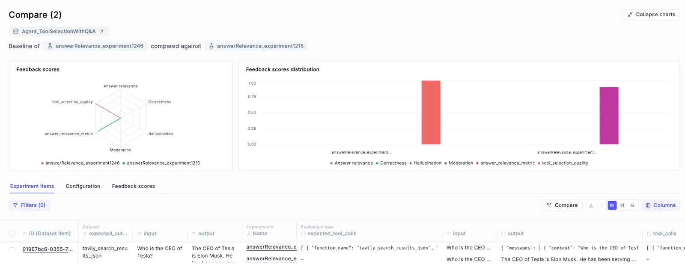
Task: Click the answer_relevance_metric radar axis label
Action: click(69, 134)
